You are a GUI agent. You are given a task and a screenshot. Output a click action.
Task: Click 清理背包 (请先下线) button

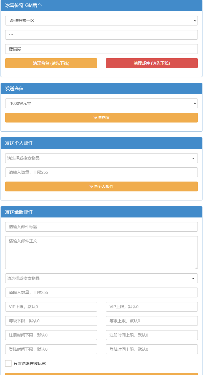51,63
